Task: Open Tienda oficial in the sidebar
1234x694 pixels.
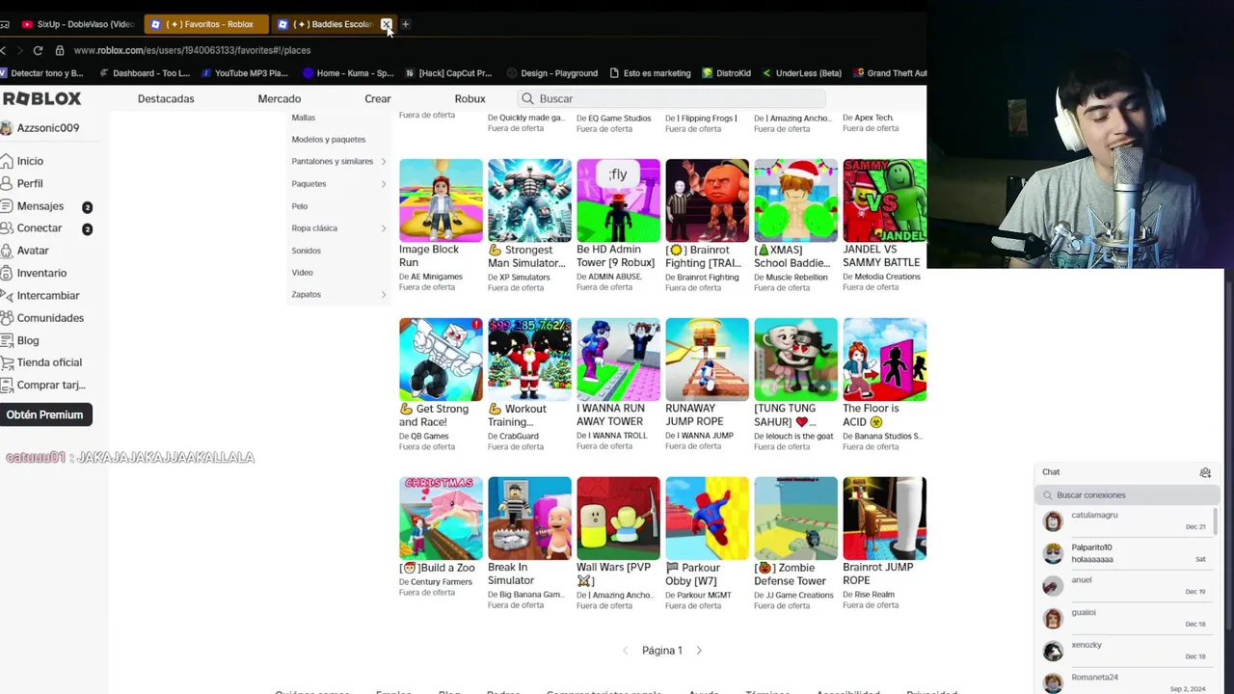Action: pos(49,362)
